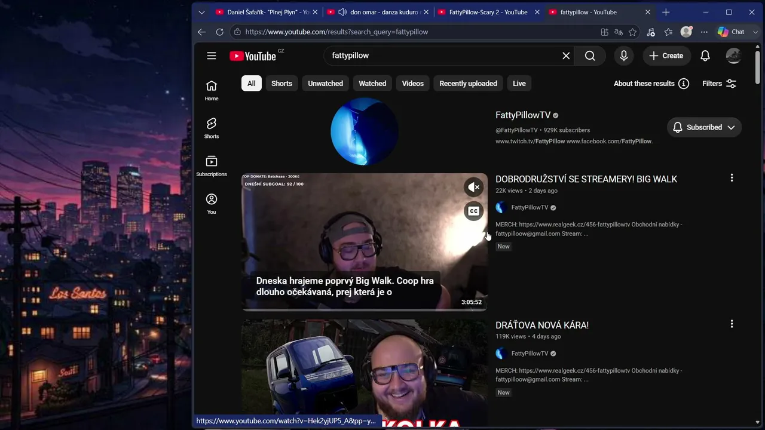
Task: Unmute the BIG WALK video preview
Action: pos(473,187)
